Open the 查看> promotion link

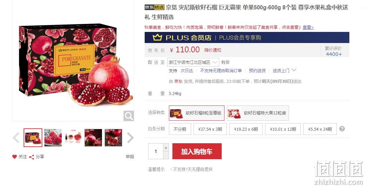pyautogui.click(x=308, y=27)
